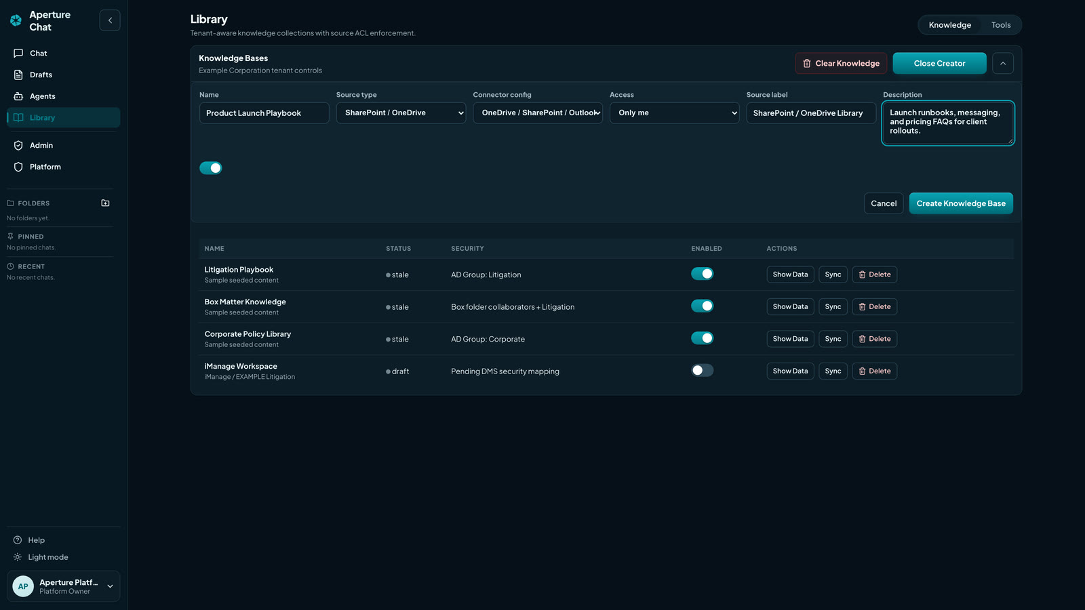Screen dimensions: 1085x610
Task: Click 'Box folder collaborators + Litigation' cell
Action: [513, 307]
